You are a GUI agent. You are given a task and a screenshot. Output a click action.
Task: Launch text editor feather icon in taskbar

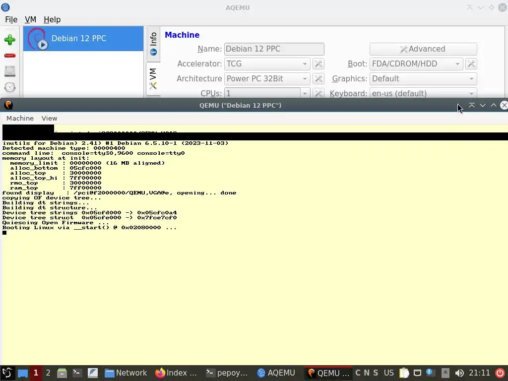(93, 373)
